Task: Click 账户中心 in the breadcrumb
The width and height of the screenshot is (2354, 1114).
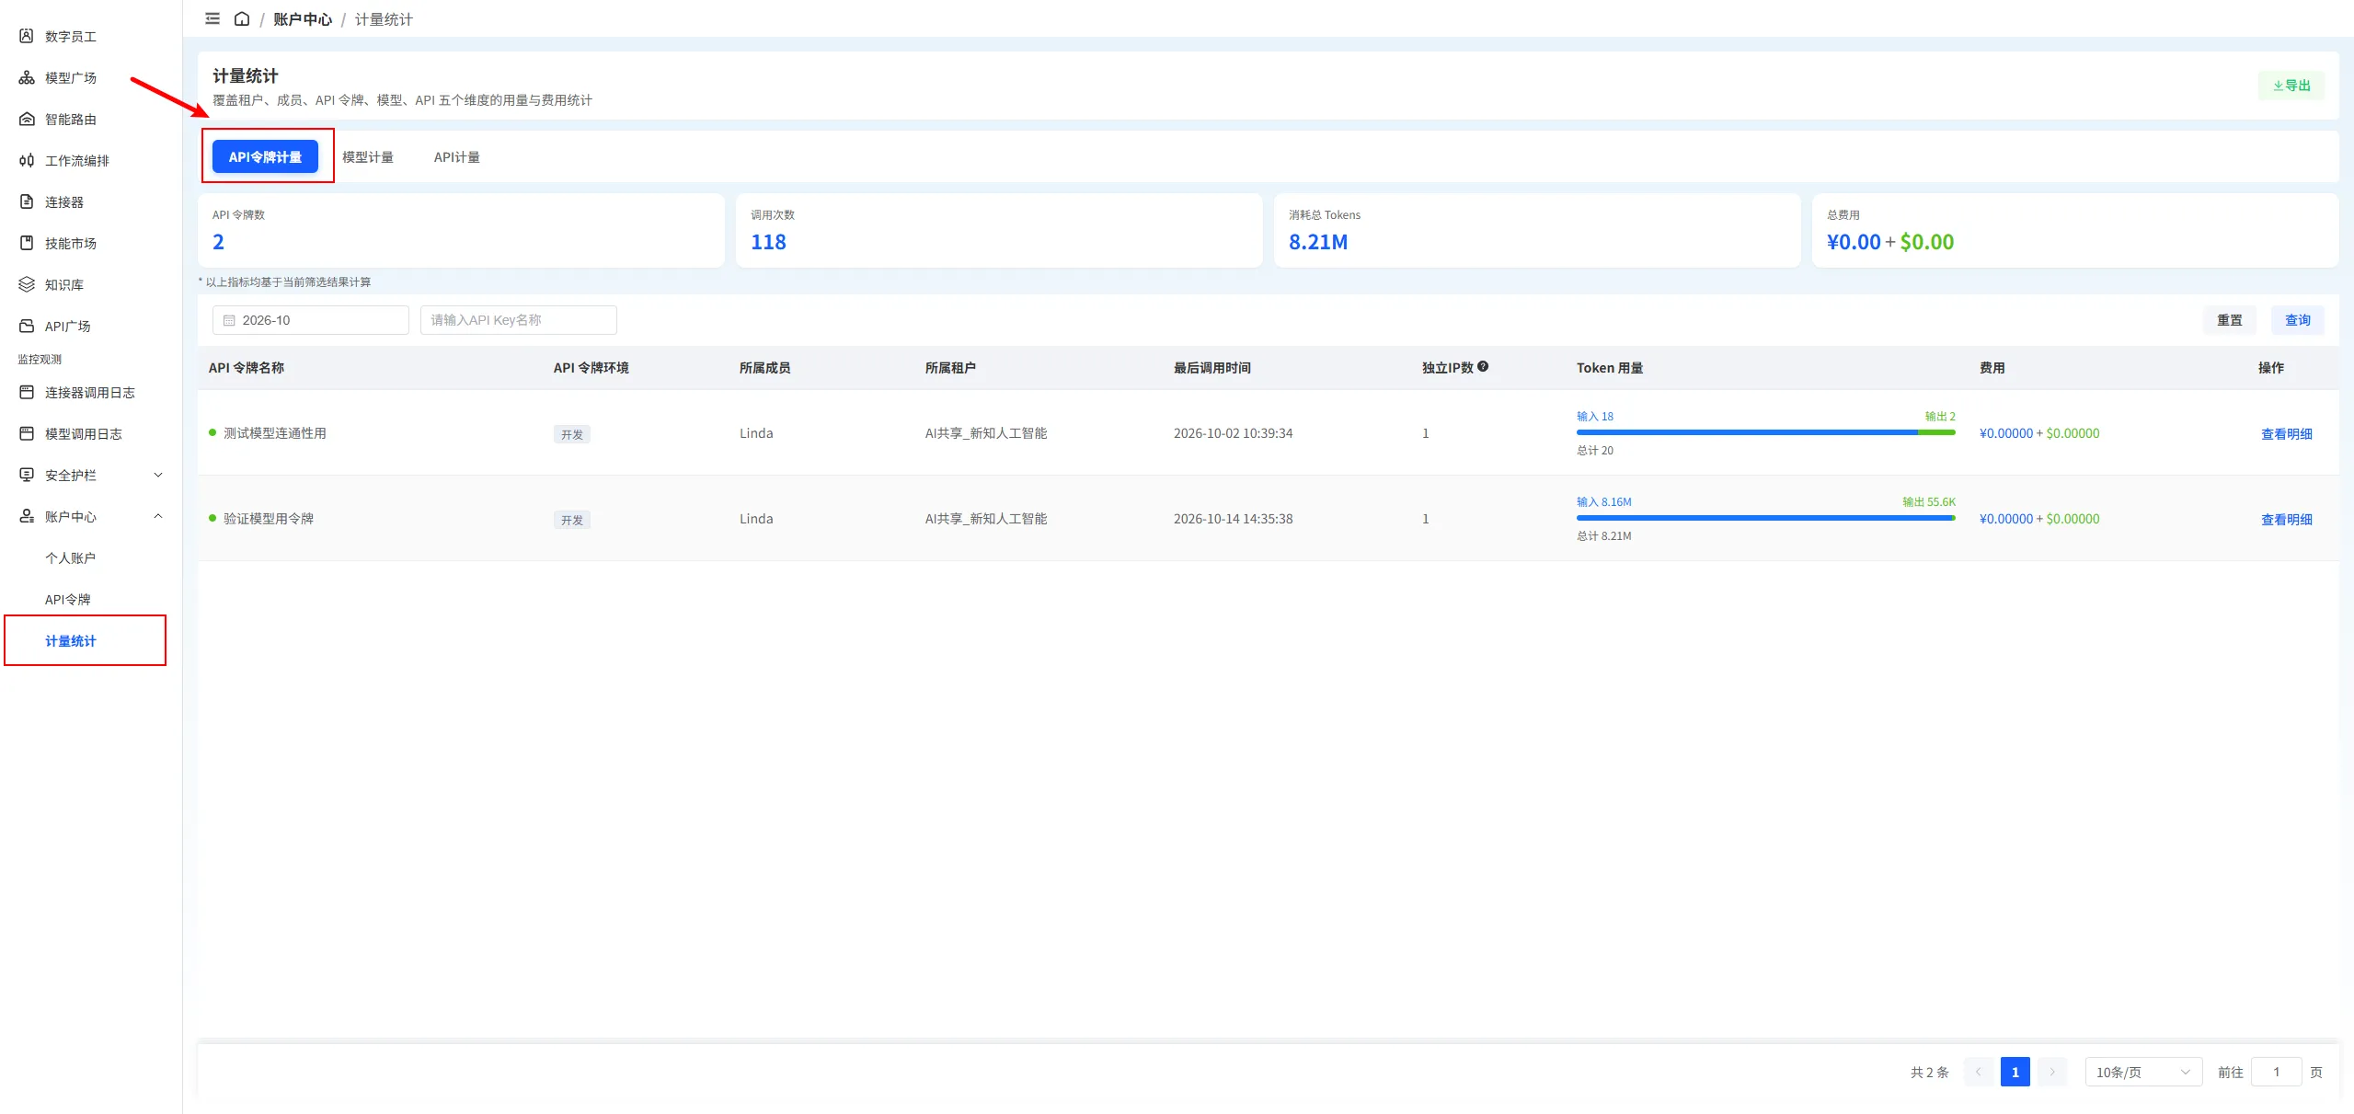Action: point(303,19)
